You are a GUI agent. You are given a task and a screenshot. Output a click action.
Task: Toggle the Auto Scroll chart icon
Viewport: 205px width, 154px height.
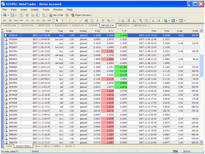tap(153, 21)
